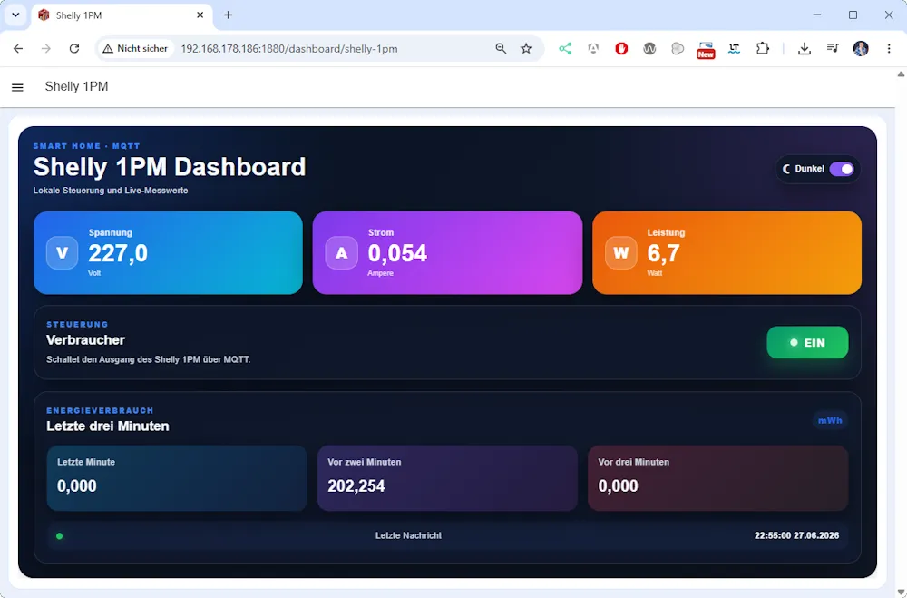Click the W watt icon badge
Image resolution: width=907 pixels, height=598 pixels.
(x=621, y=253)
